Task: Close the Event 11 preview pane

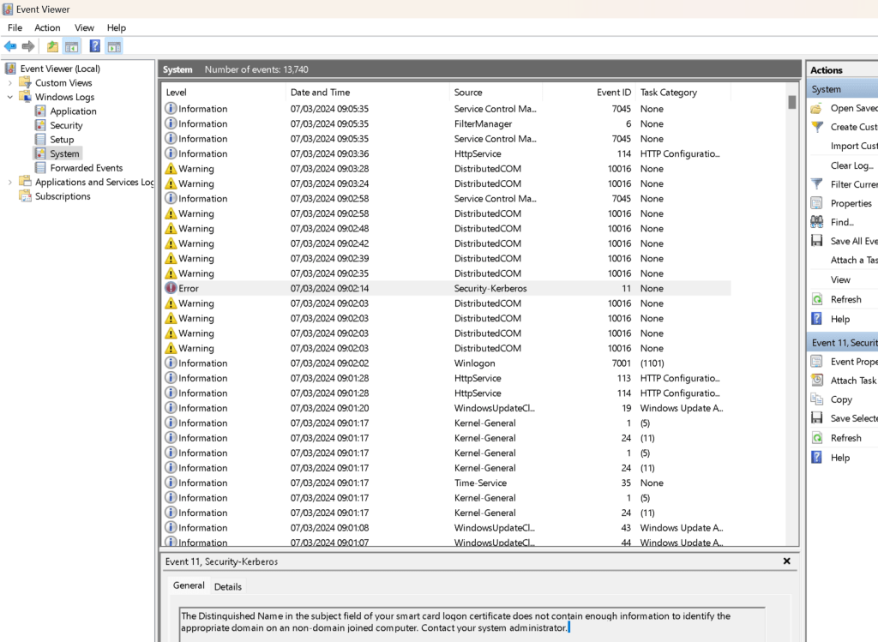Action: 787,561
